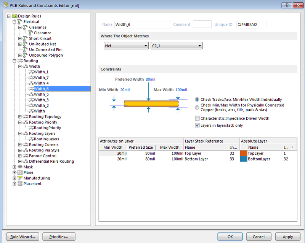305x243 pixels.
Task: Click the Plane category icon
Action: coord(20,173)
